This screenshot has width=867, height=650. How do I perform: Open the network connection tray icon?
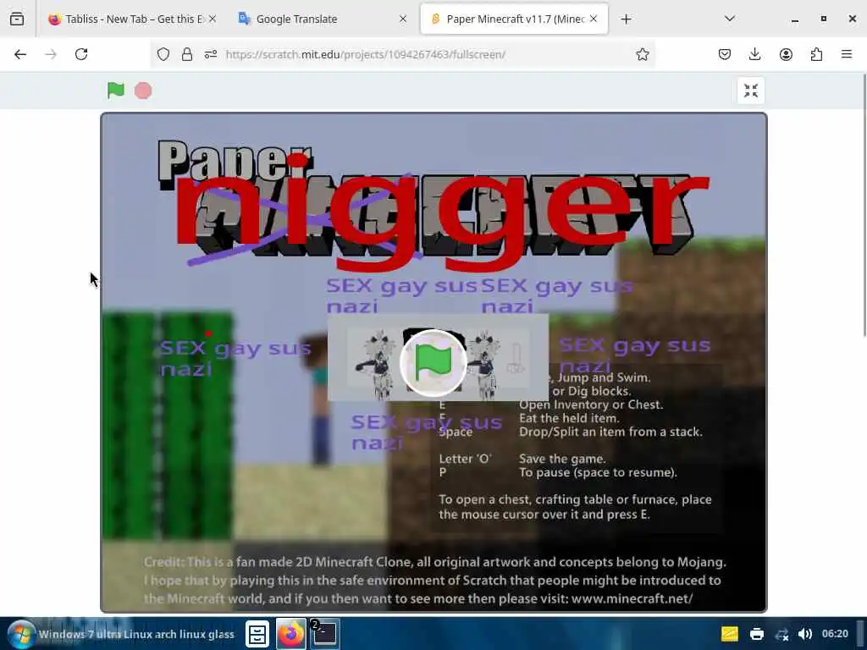[781, 635]
